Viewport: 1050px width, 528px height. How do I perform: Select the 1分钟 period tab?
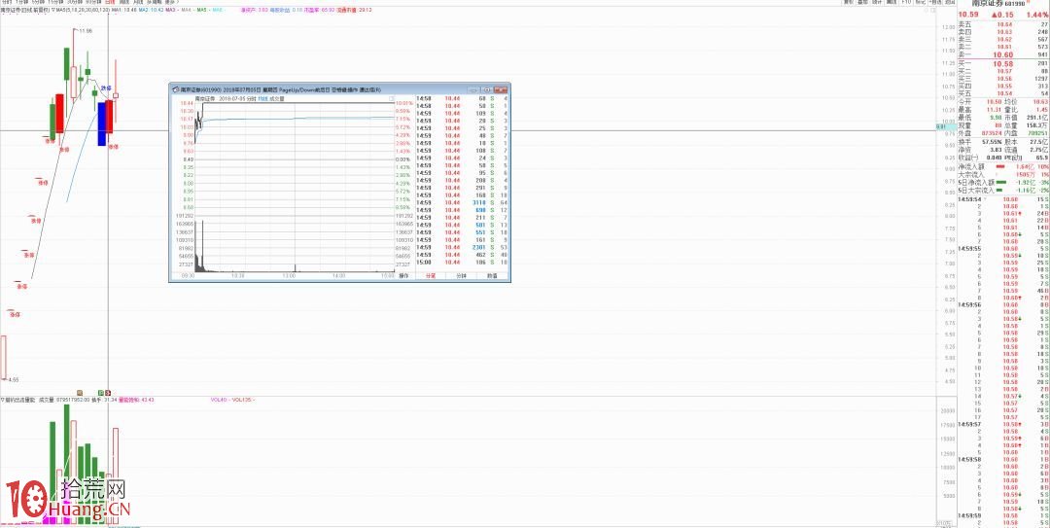(x=21, y=3)
